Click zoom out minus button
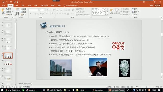The image size is (163, 92). click(x=140, y=87)
